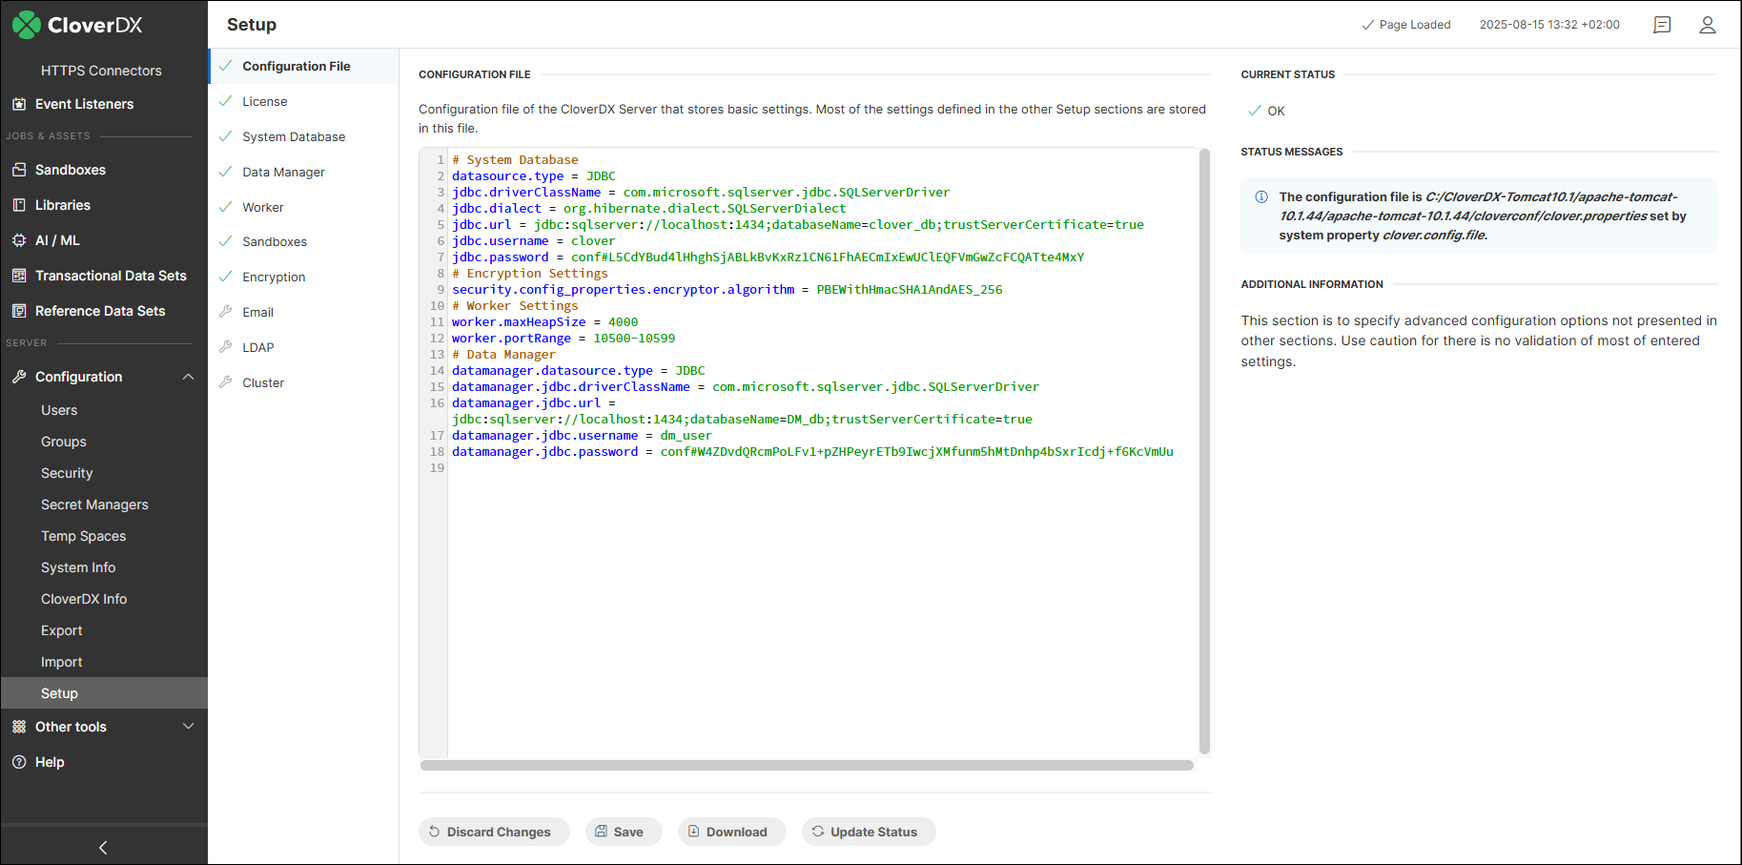Open Transactional Data Sets
Viewport: 1742px width, 865px height.
point(111,275)
